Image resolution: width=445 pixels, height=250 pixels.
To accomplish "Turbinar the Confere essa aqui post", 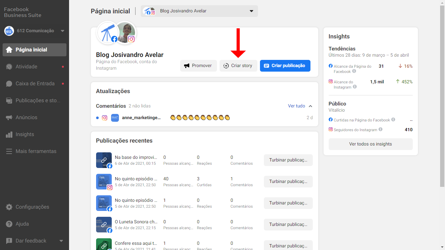I will click(x=288, y=246).
